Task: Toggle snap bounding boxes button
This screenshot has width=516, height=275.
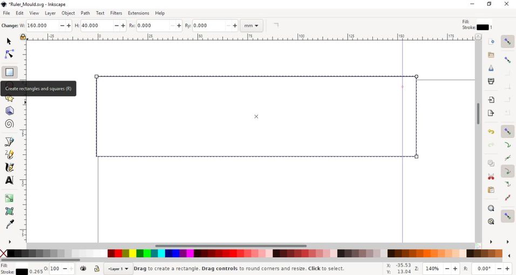Action: tap(507, 60)
